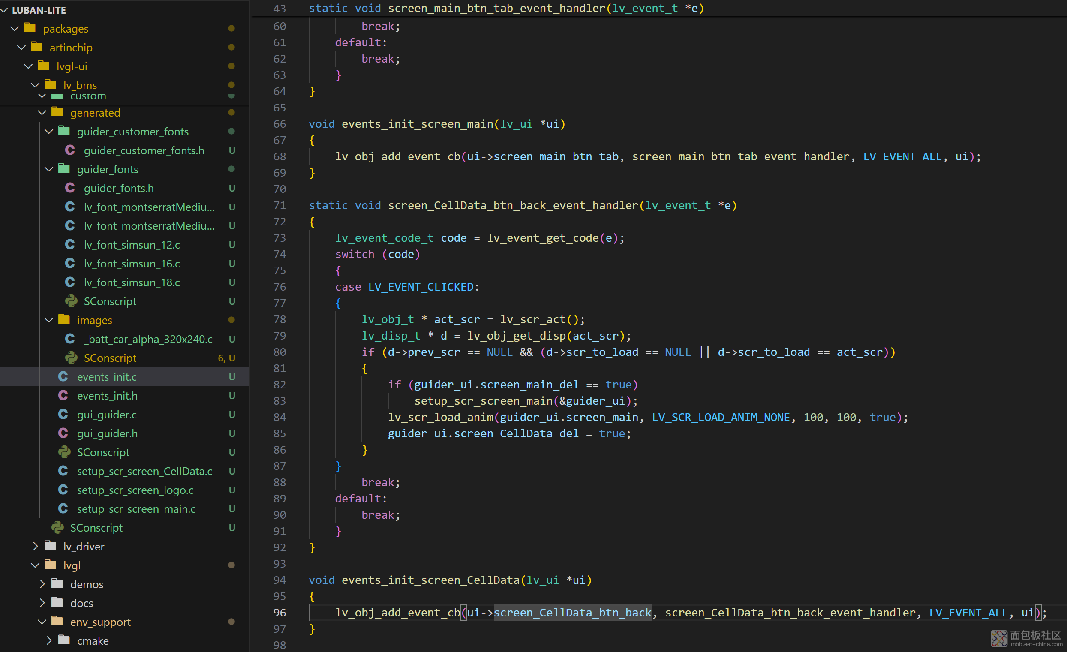This screenshot has height=652, width=1067.
Task: Open setup_scr_screen_main.c file
Action: tap(136, 509)
